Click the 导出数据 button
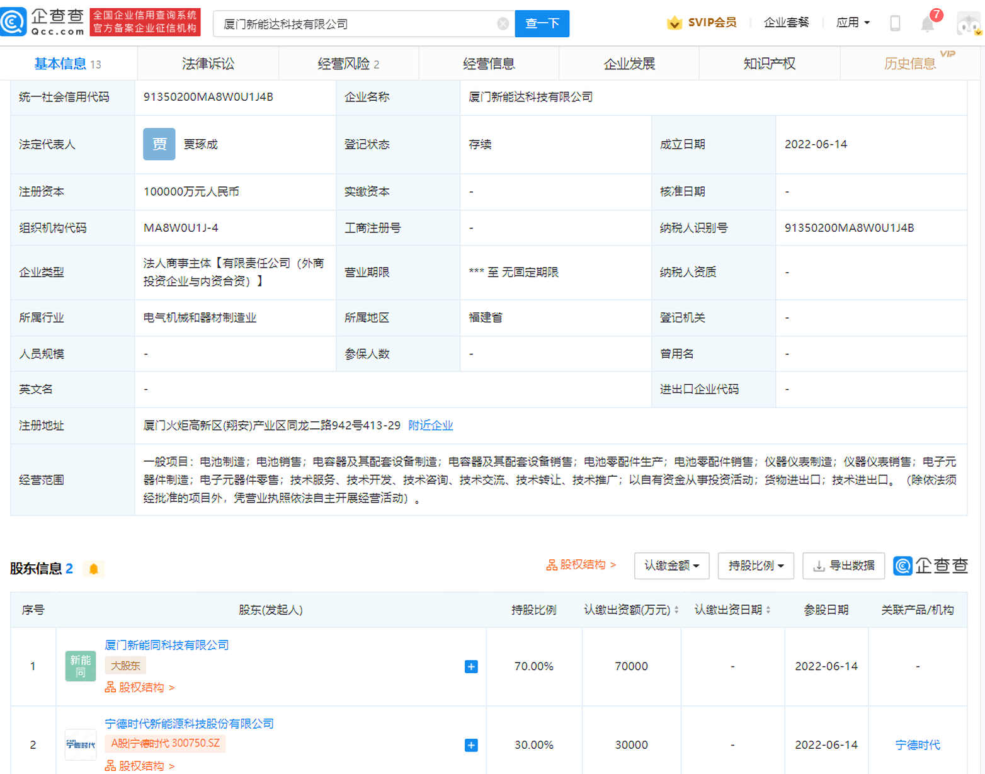Viewport: 985px width, 774px height. tap(844, 566)
